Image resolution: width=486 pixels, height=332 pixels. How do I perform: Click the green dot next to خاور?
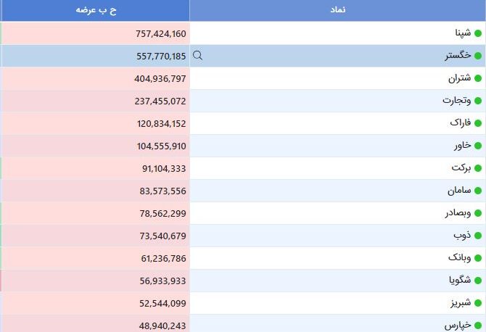click(x=478, y=146)
